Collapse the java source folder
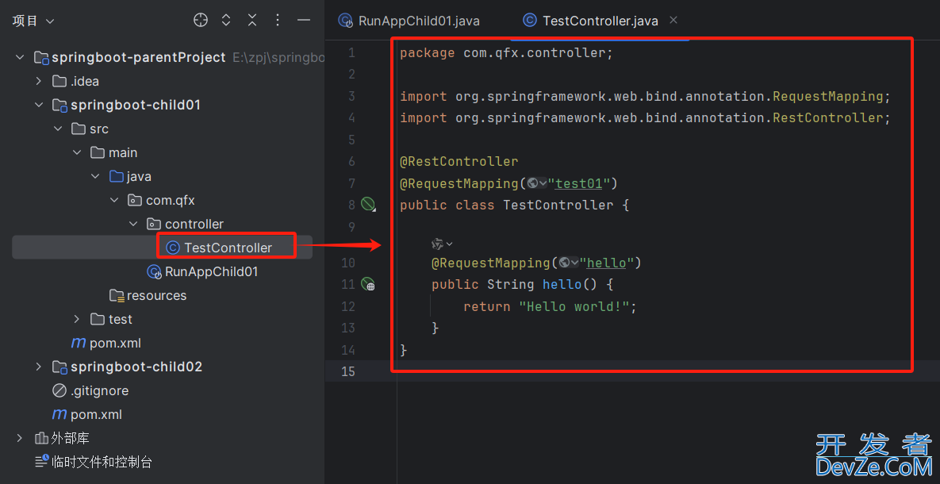Screen dimensions: 940x484 pyautogui.click(x=96, y=176)
